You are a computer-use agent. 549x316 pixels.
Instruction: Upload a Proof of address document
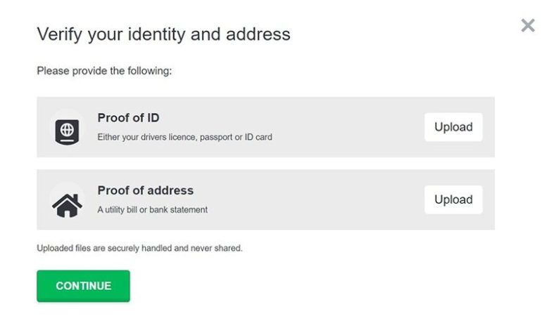(453, 199)
